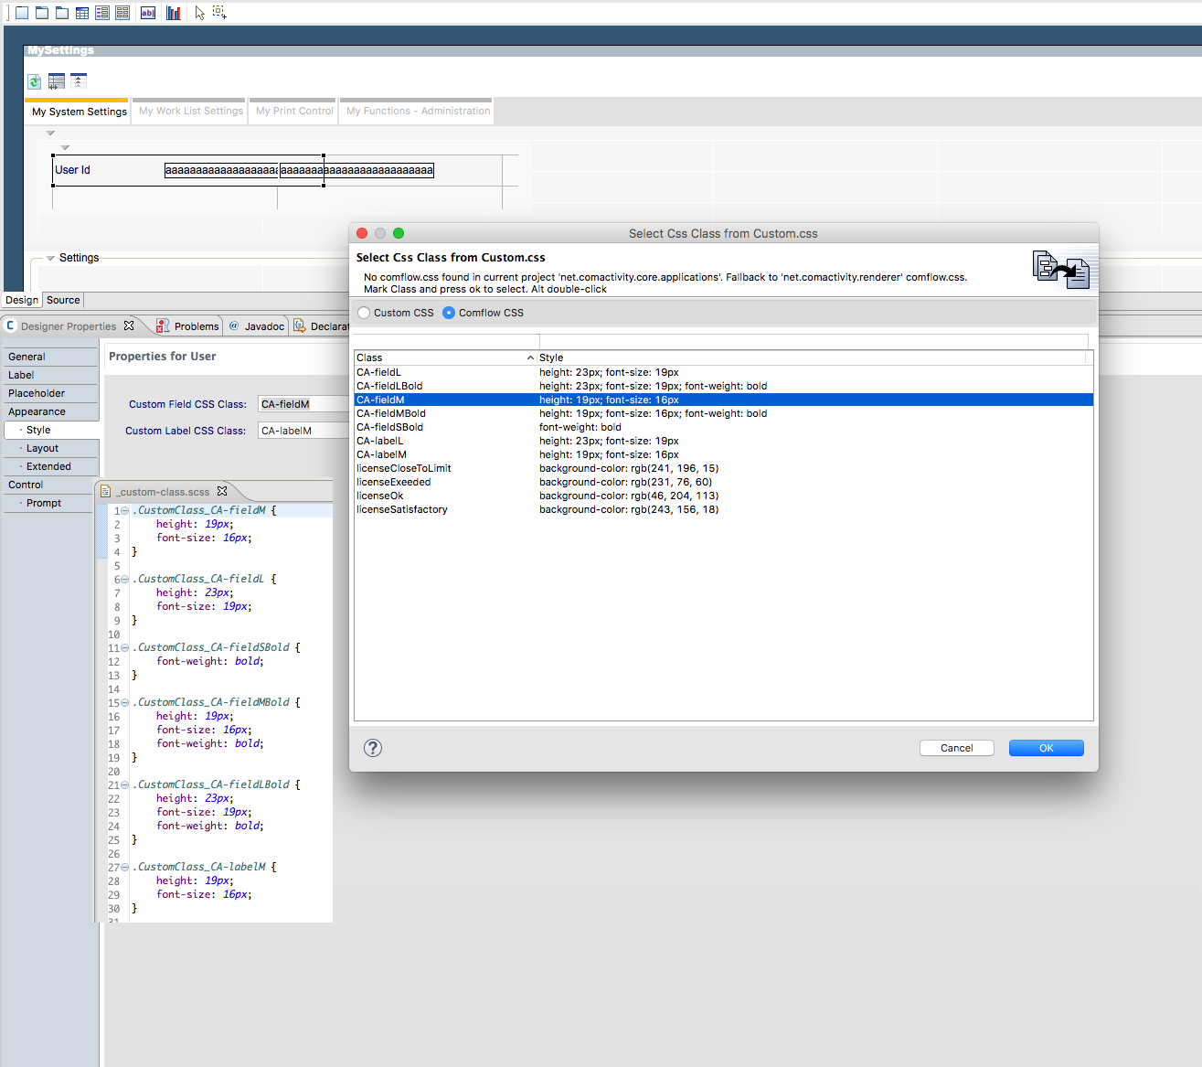Click the _custom-class.scss file icon
Image resolution: width=1202 pixels, height=1067 pixels.
point(106,491)
